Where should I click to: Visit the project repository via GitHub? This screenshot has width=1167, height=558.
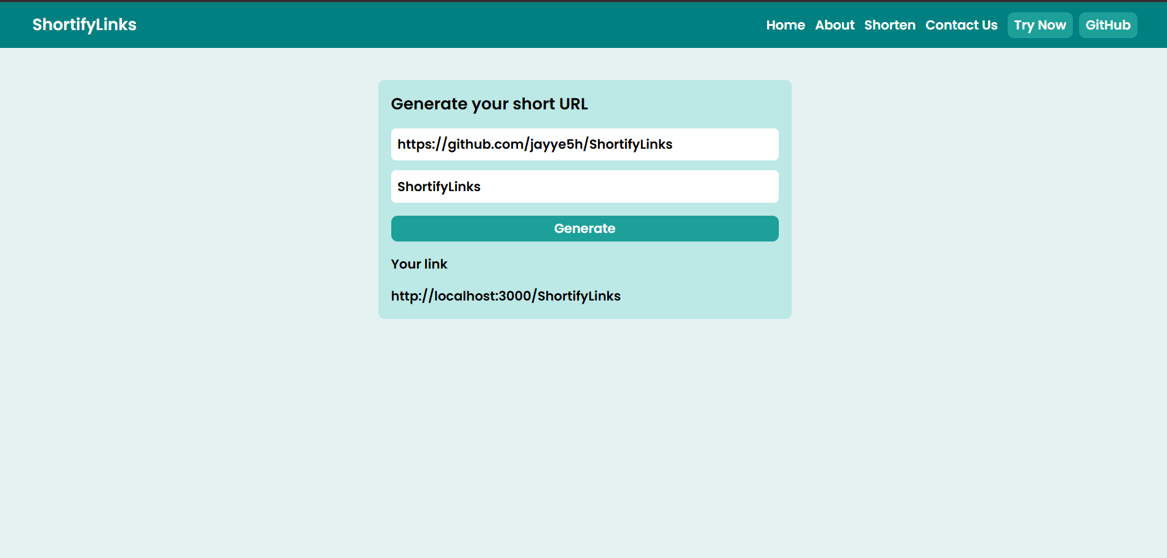click(1107, 25)
